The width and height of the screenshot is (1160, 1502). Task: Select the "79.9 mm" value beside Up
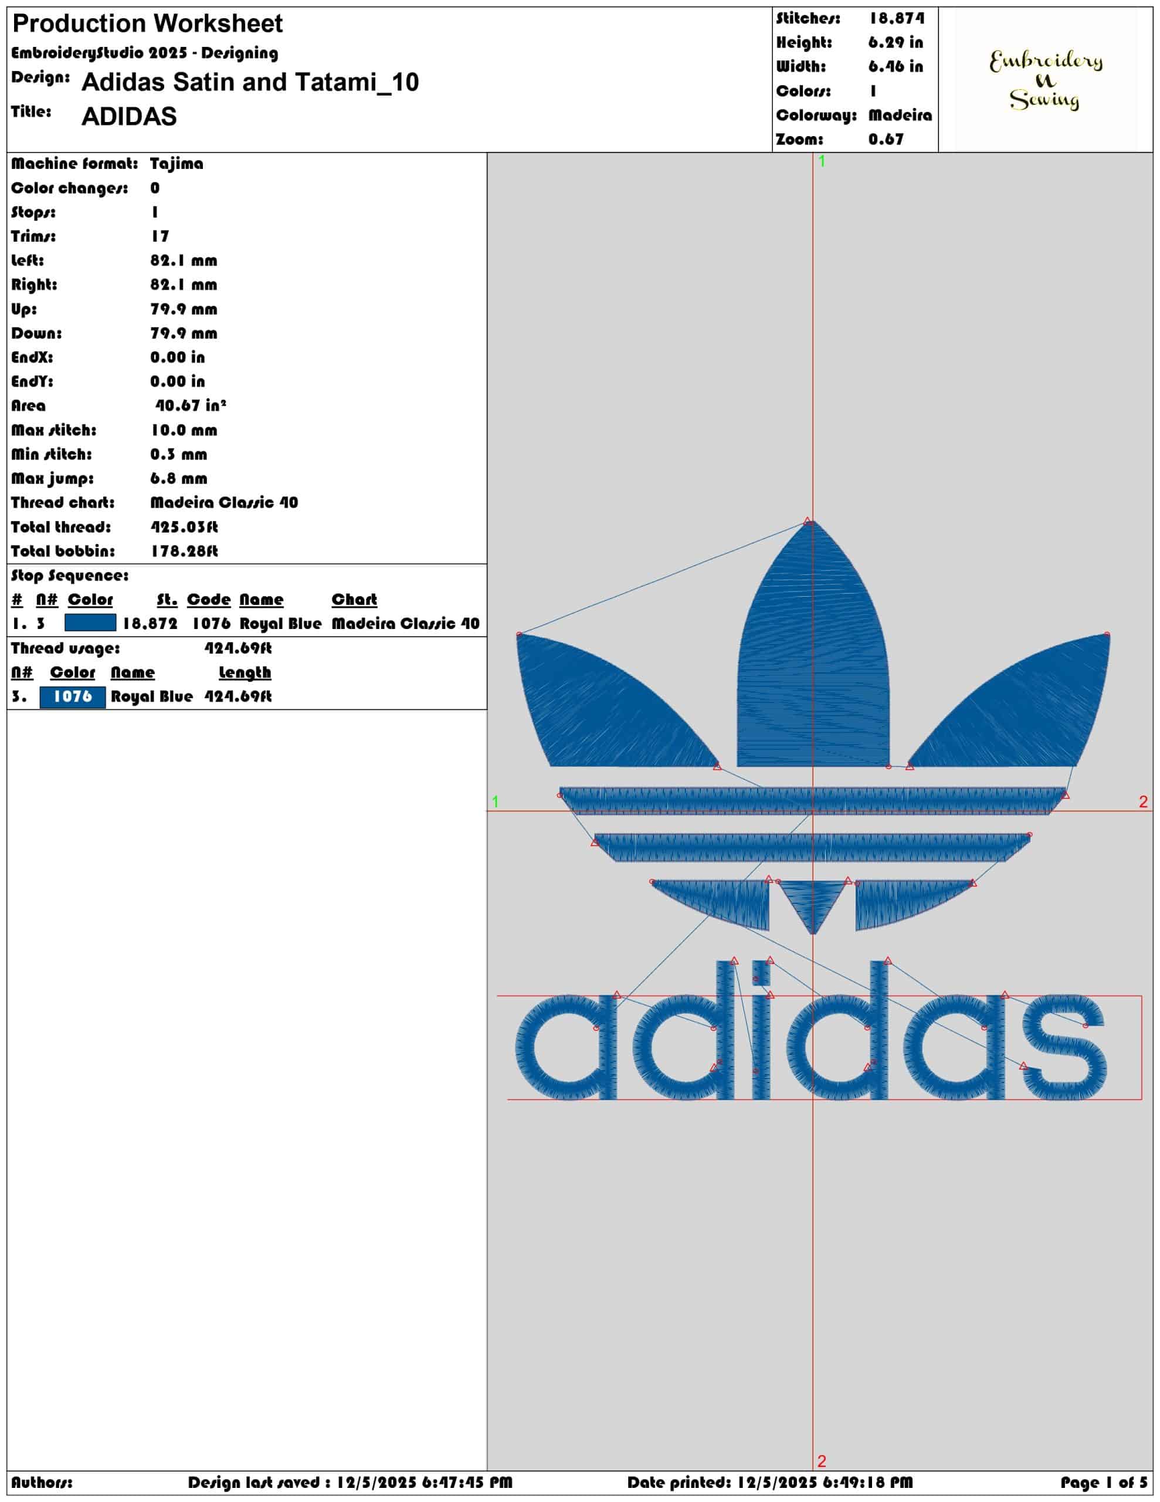pos(184,309)
